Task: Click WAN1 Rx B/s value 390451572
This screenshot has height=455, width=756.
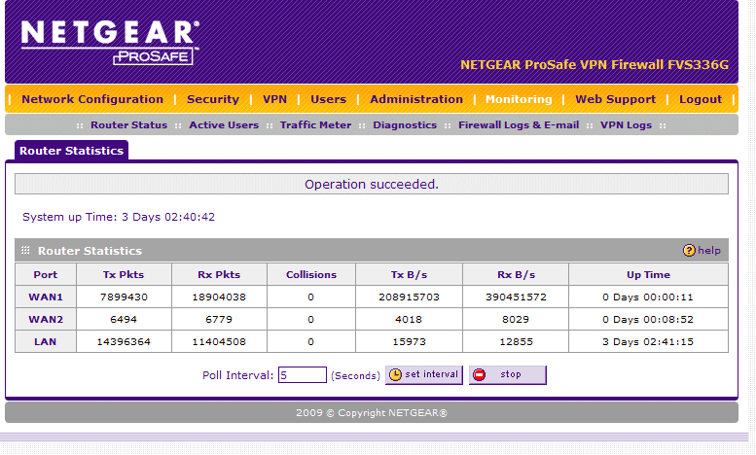Action: (x=516, y=297)
